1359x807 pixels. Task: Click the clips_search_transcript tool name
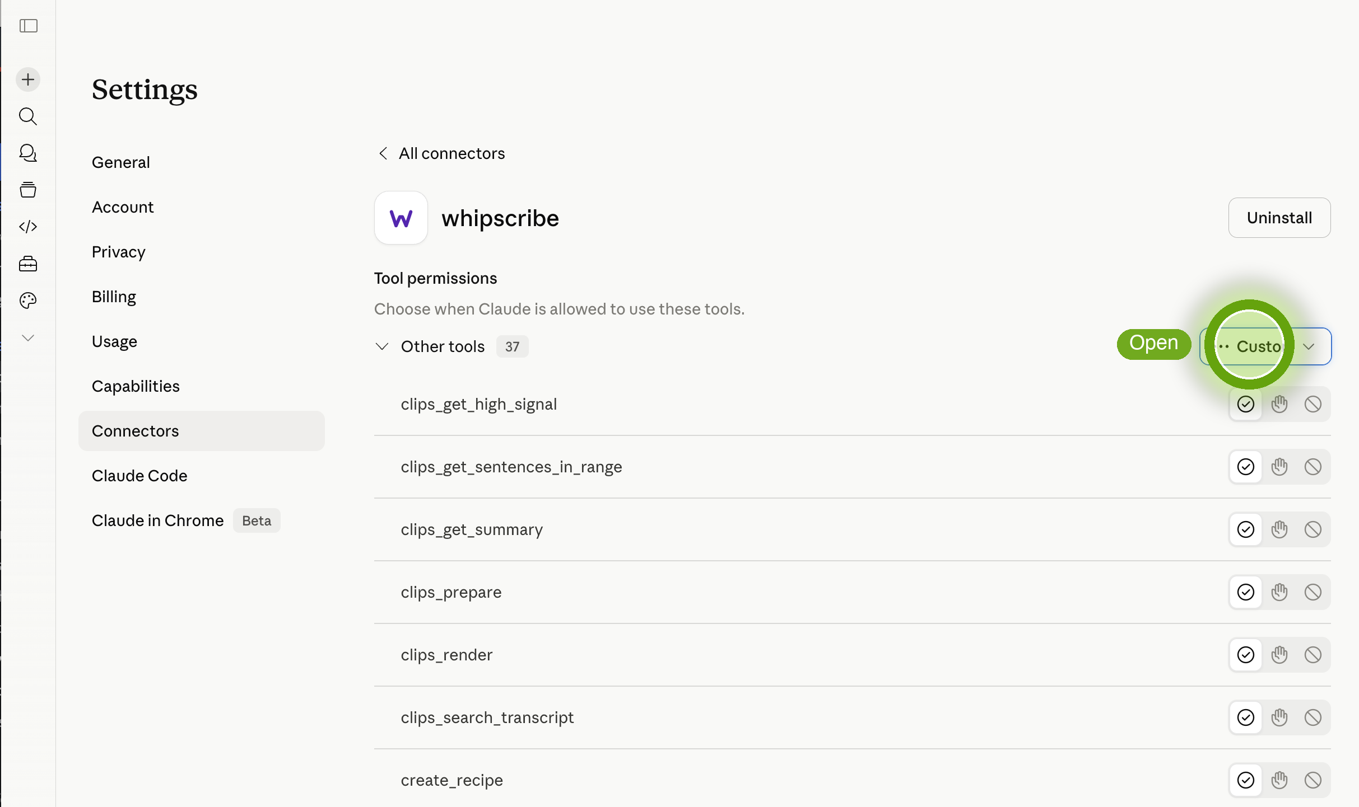click(x=487, y=717)
